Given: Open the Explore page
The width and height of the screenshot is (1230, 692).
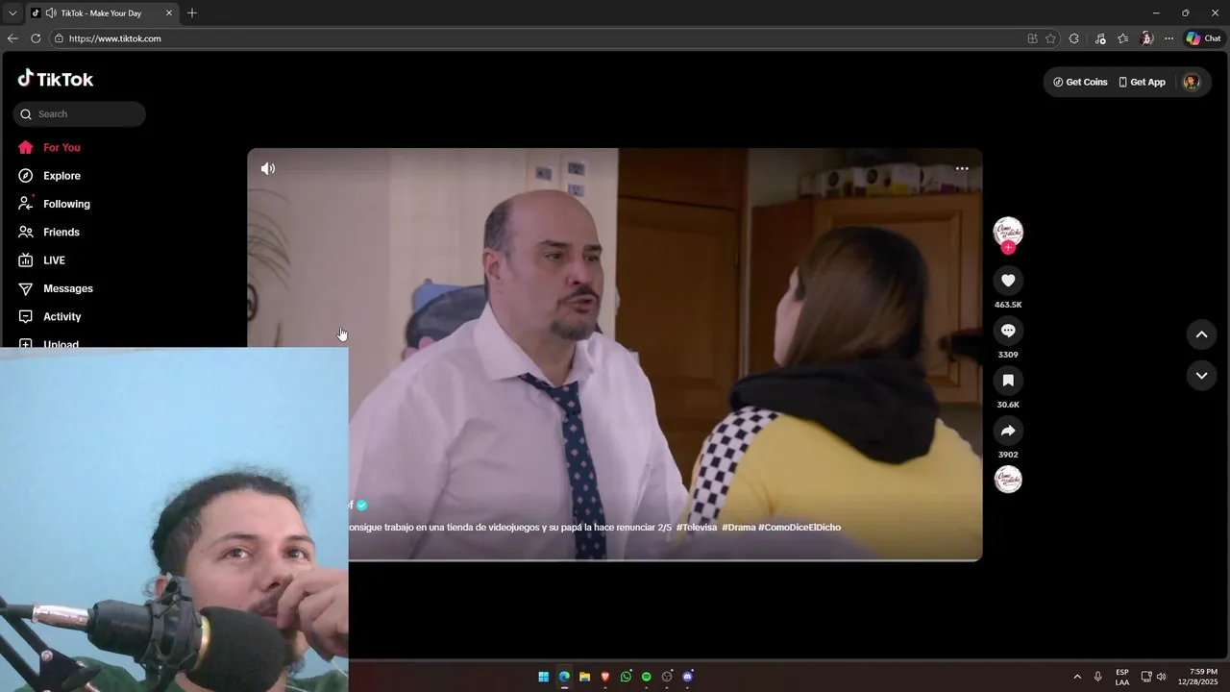Looking at the screenshot, I should tap(61, 176).
